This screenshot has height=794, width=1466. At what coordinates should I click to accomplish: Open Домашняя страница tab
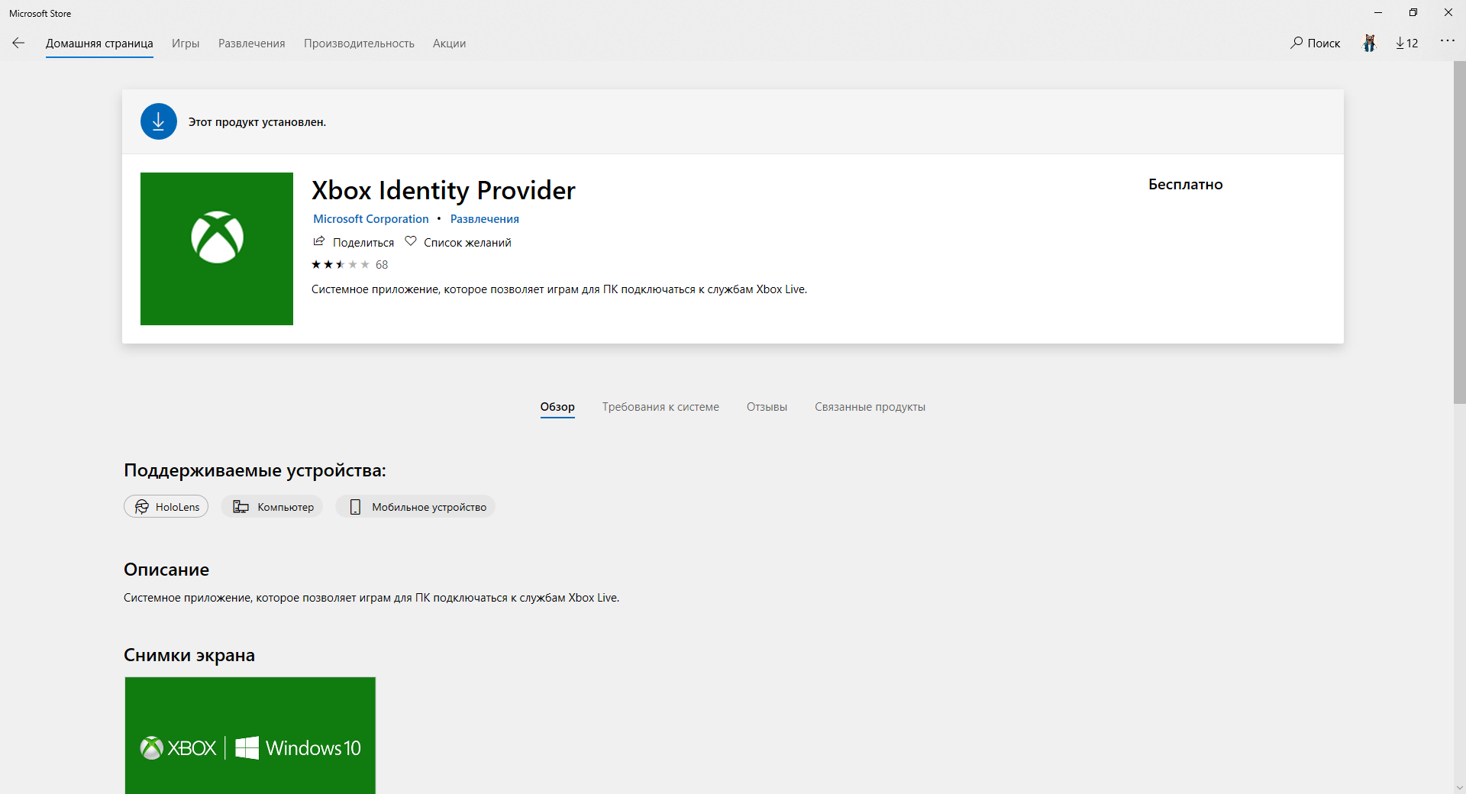[x=99, y=44]
